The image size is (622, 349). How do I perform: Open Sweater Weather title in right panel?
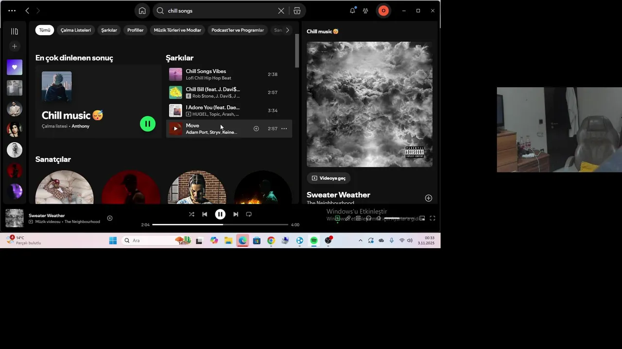coord(338,195)
